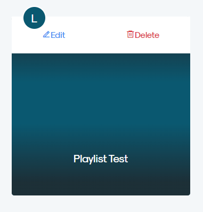Image resolution: width=203 pixels, height=212 pixels.
Task: Click the empty page background below the card
Action: [x=101, y=204]
